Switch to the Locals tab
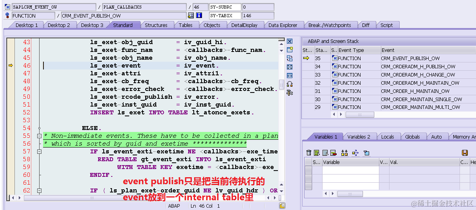The image size is (476, 210). tap(388, 137)
